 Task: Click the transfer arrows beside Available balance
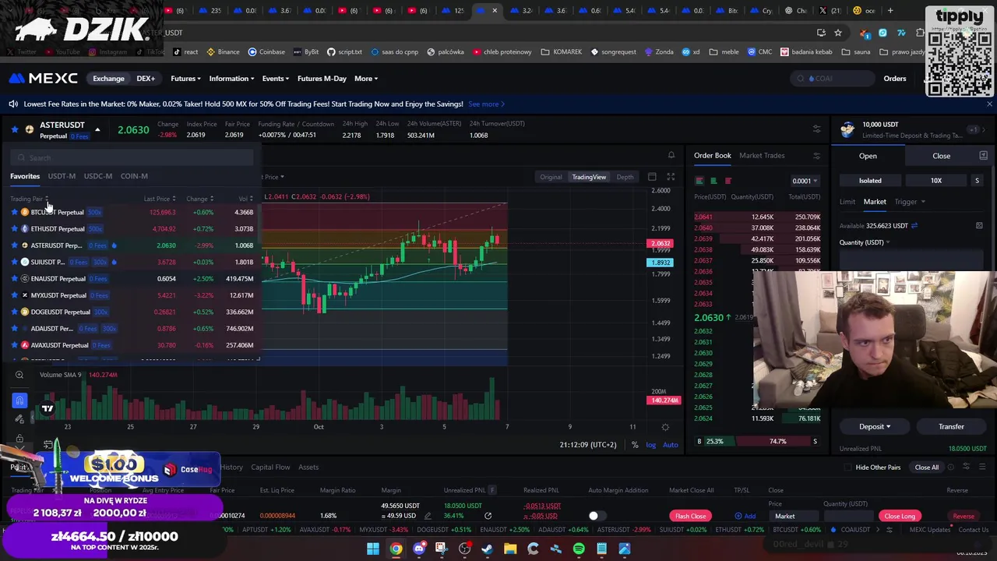pos(914,226)
